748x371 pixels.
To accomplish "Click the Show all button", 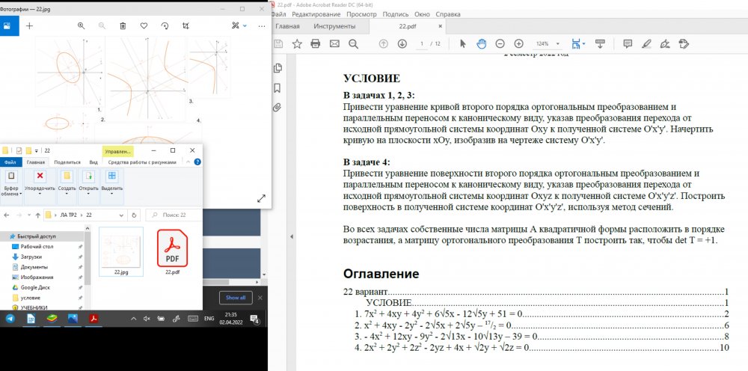I will coord(236,297).
